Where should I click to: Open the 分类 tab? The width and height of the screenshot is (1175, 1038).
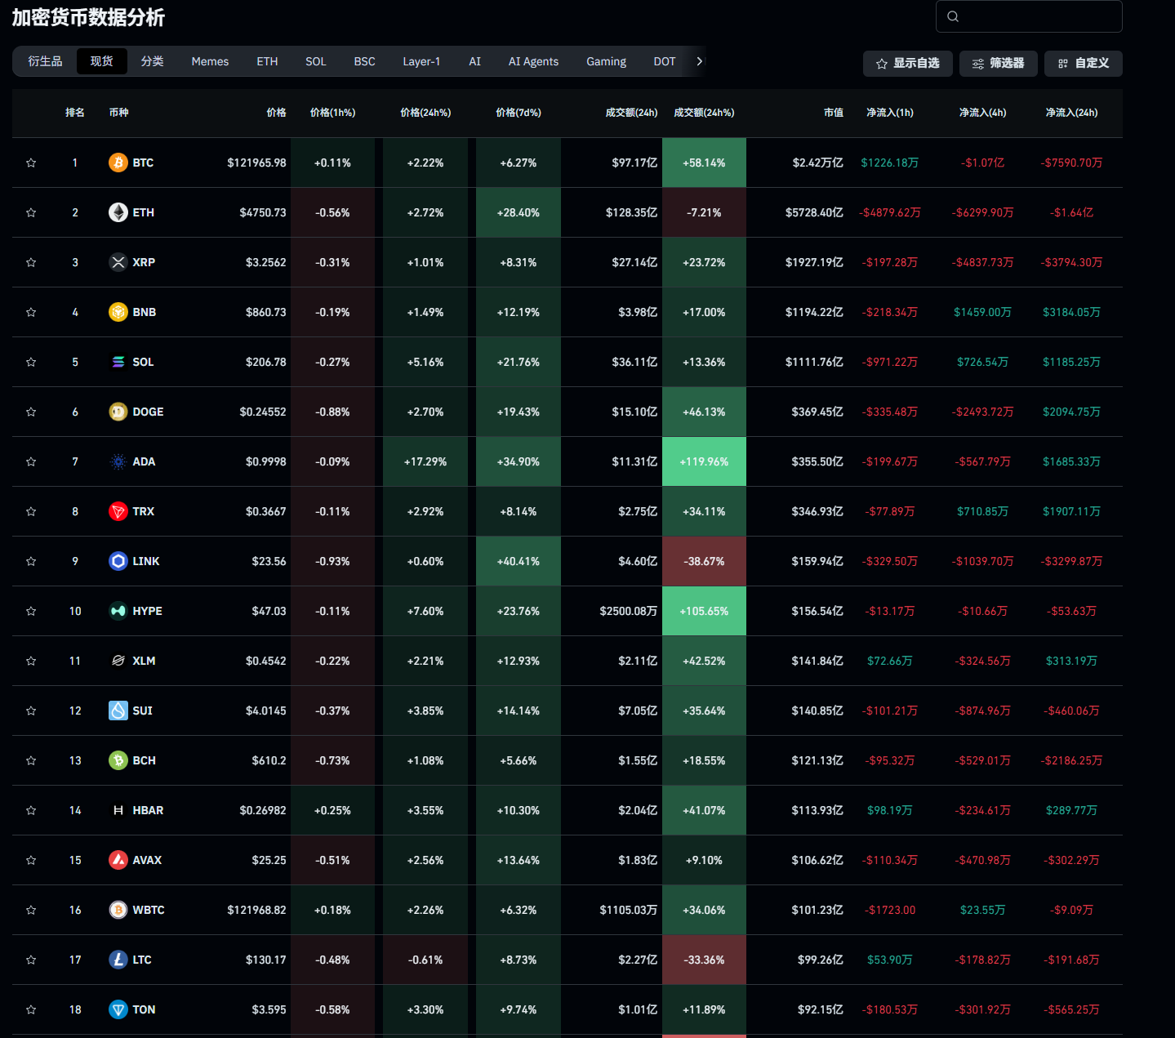(x=153, y=61)
